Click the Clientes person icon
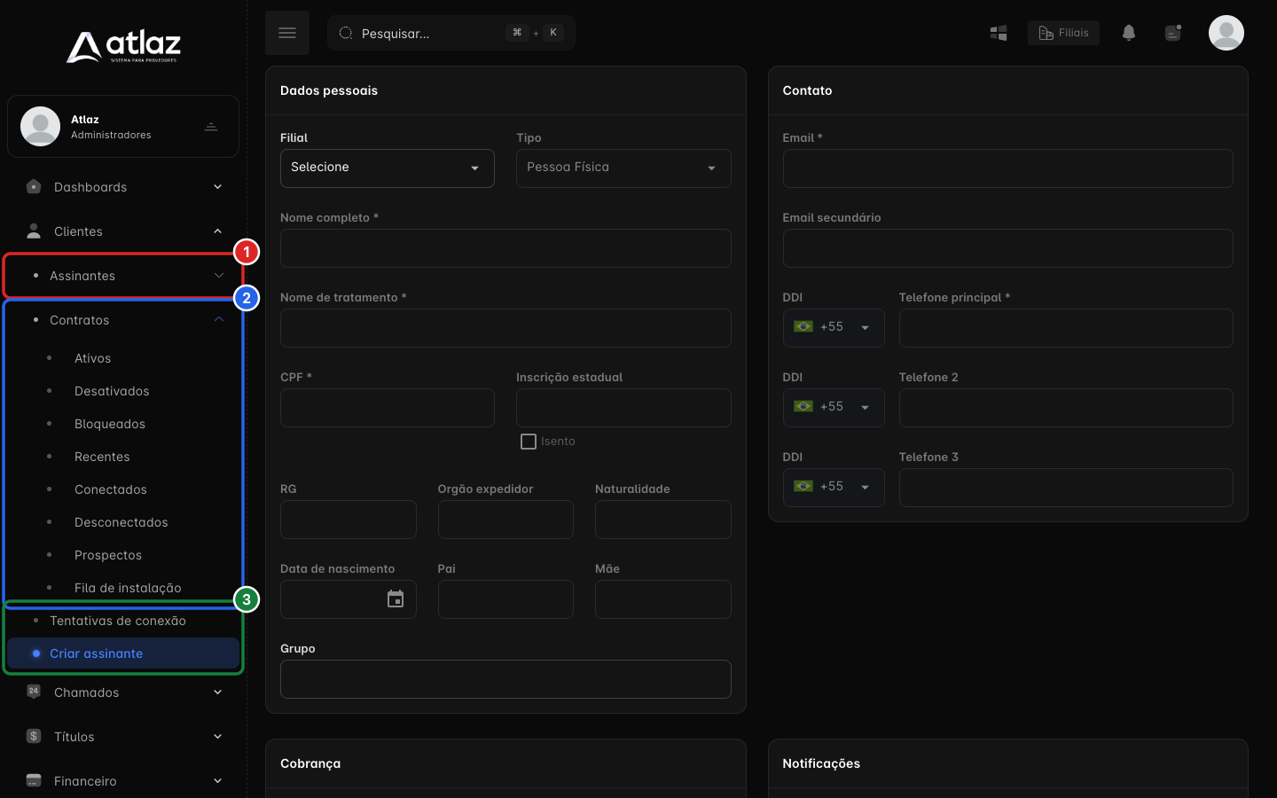This screenshot has width=1277, height=798. click(34, 231)
